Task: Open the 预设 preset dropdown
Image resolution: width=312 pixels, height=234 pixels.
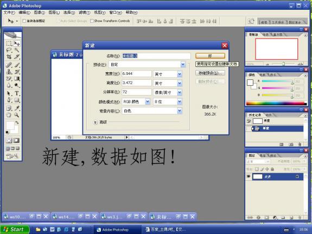Action: (x=183, y=65)
